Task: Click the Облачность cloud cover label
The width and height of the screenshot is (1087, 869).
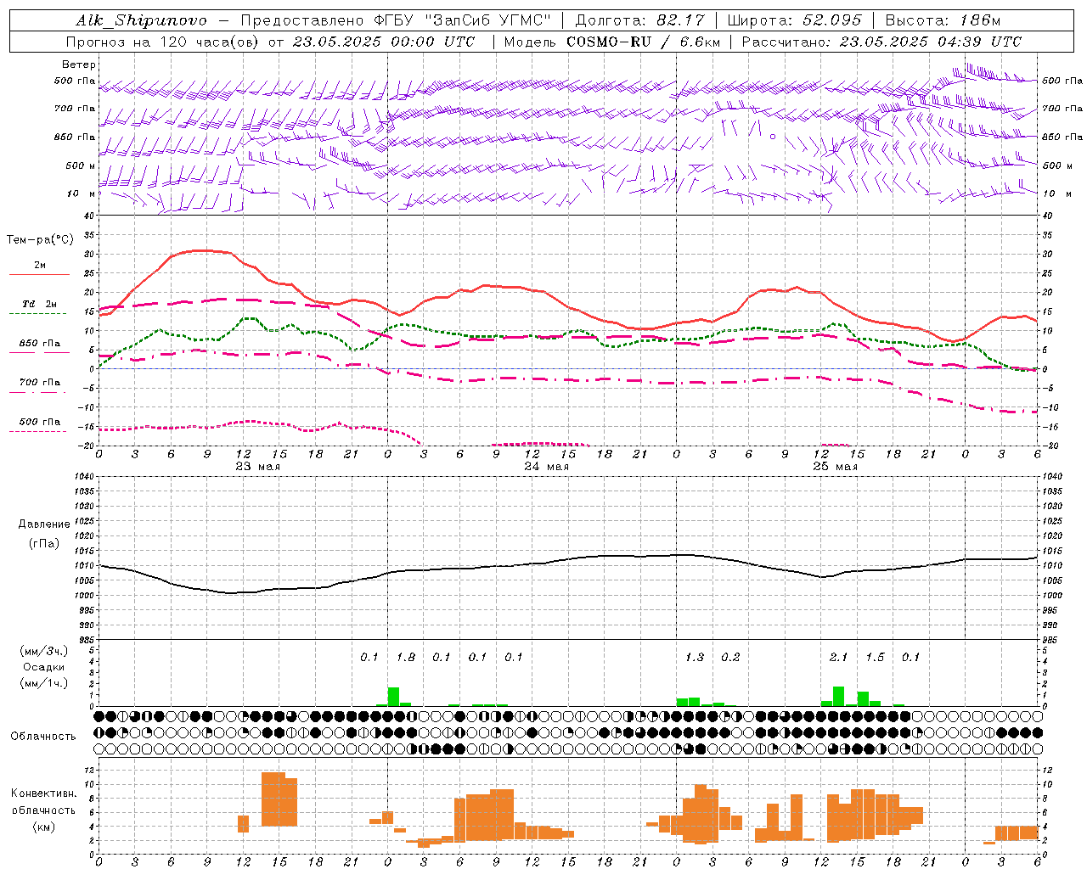Action: coord(43,737)
